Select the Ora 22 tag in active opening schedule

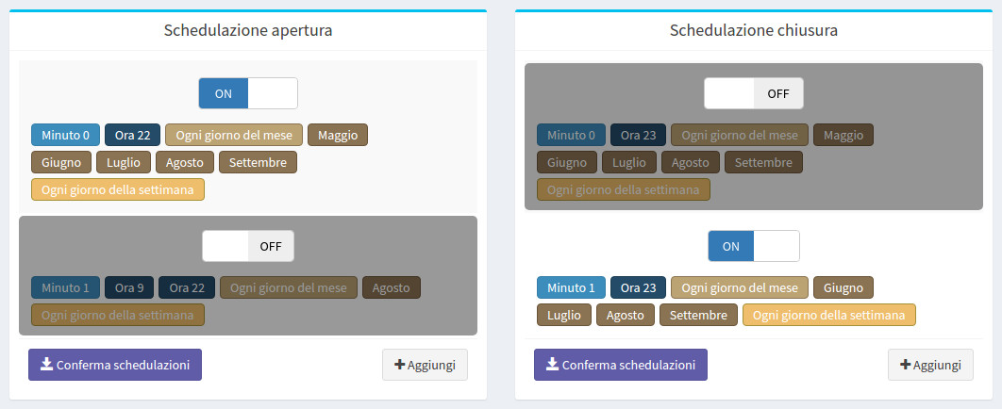click(x=133, y=135)
